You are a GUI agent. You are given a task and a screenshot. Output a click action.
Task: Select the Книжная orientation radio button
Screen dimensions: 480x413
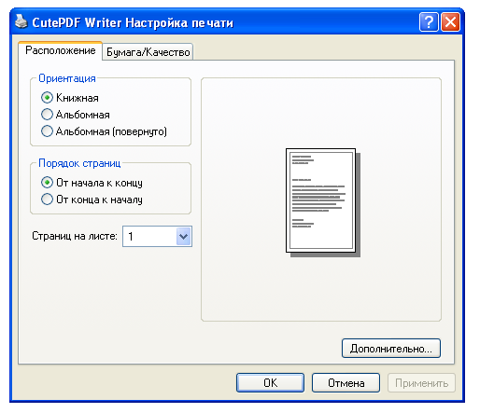pos(47,98)
